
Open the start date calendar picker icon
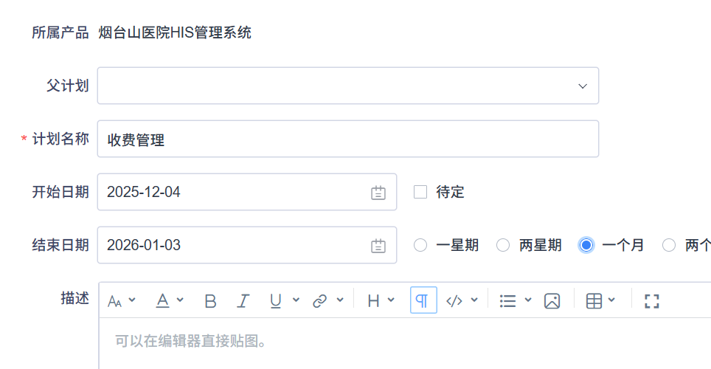[x=378, y=193]
